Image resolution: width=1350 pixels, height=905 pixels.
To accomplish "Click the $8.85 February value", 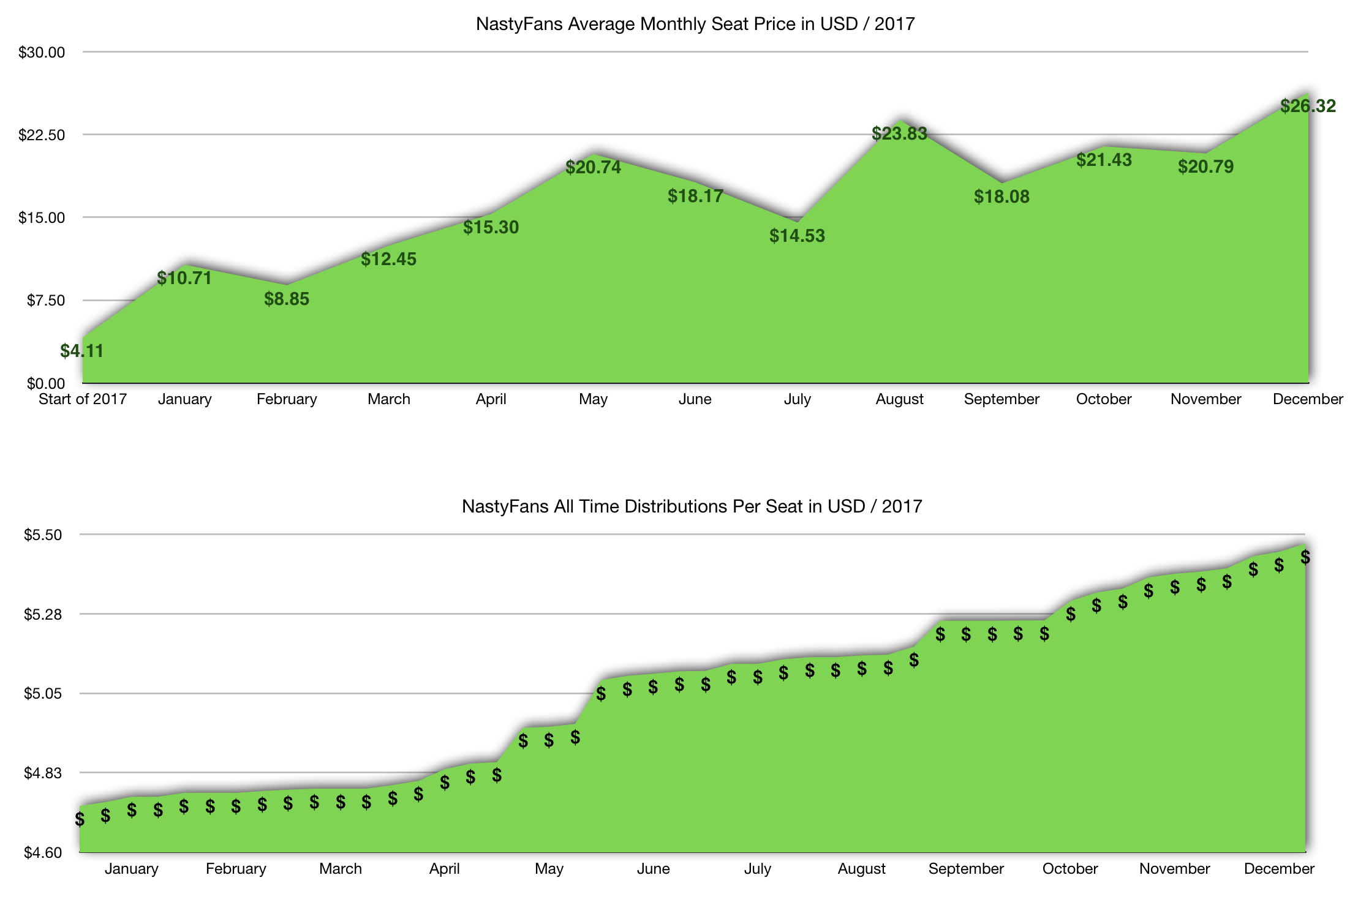I will [x=287, y=299].
